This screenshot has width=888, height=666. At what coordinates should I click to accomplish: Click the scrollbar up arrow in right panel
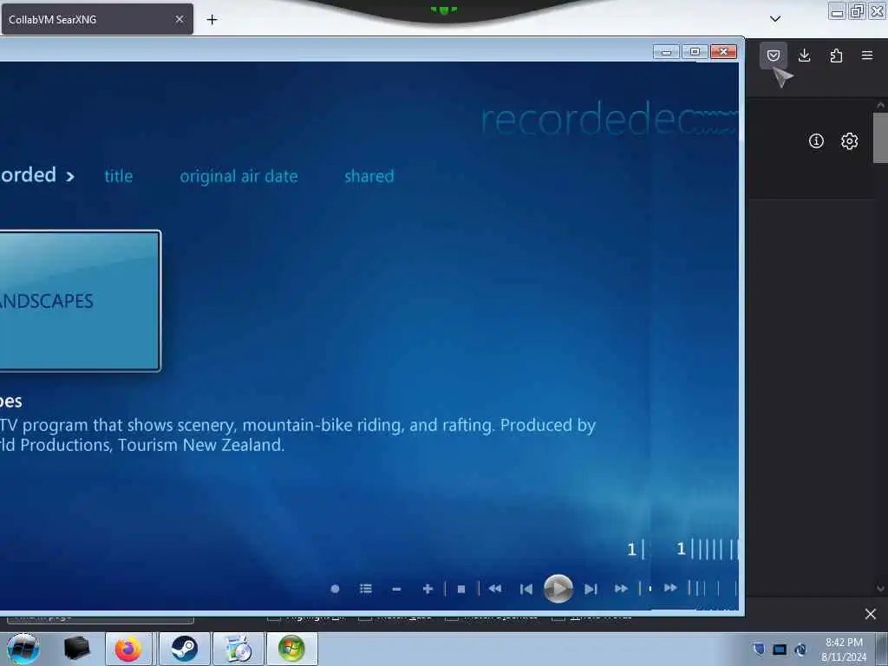click(880, 105)
